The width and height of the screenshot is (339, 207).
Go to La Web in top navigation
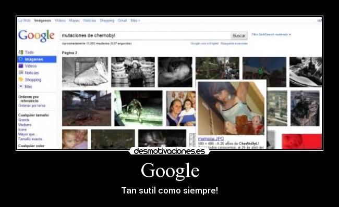[24, 20]
